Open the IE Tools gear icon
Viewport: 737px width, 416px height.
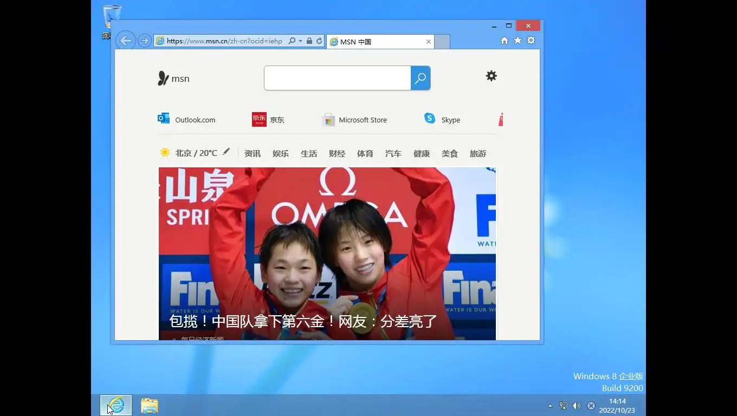point(531,41)
